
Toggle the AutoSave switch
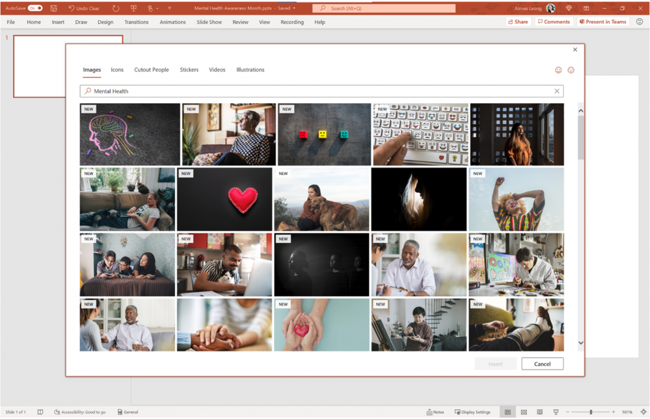coord(35,8)
